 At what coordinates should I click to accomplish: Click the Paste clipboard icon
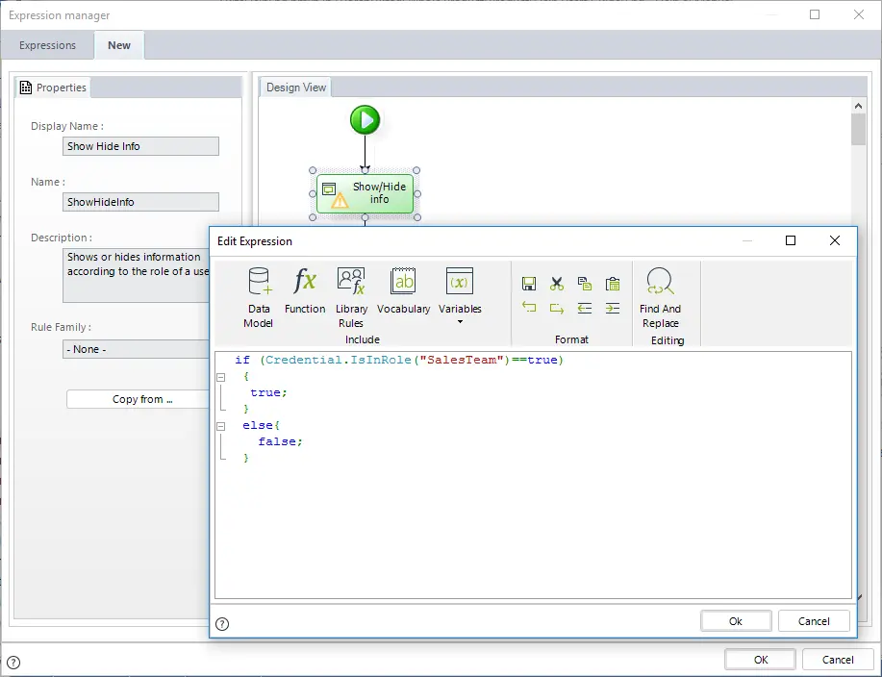(x=613, y=284)
